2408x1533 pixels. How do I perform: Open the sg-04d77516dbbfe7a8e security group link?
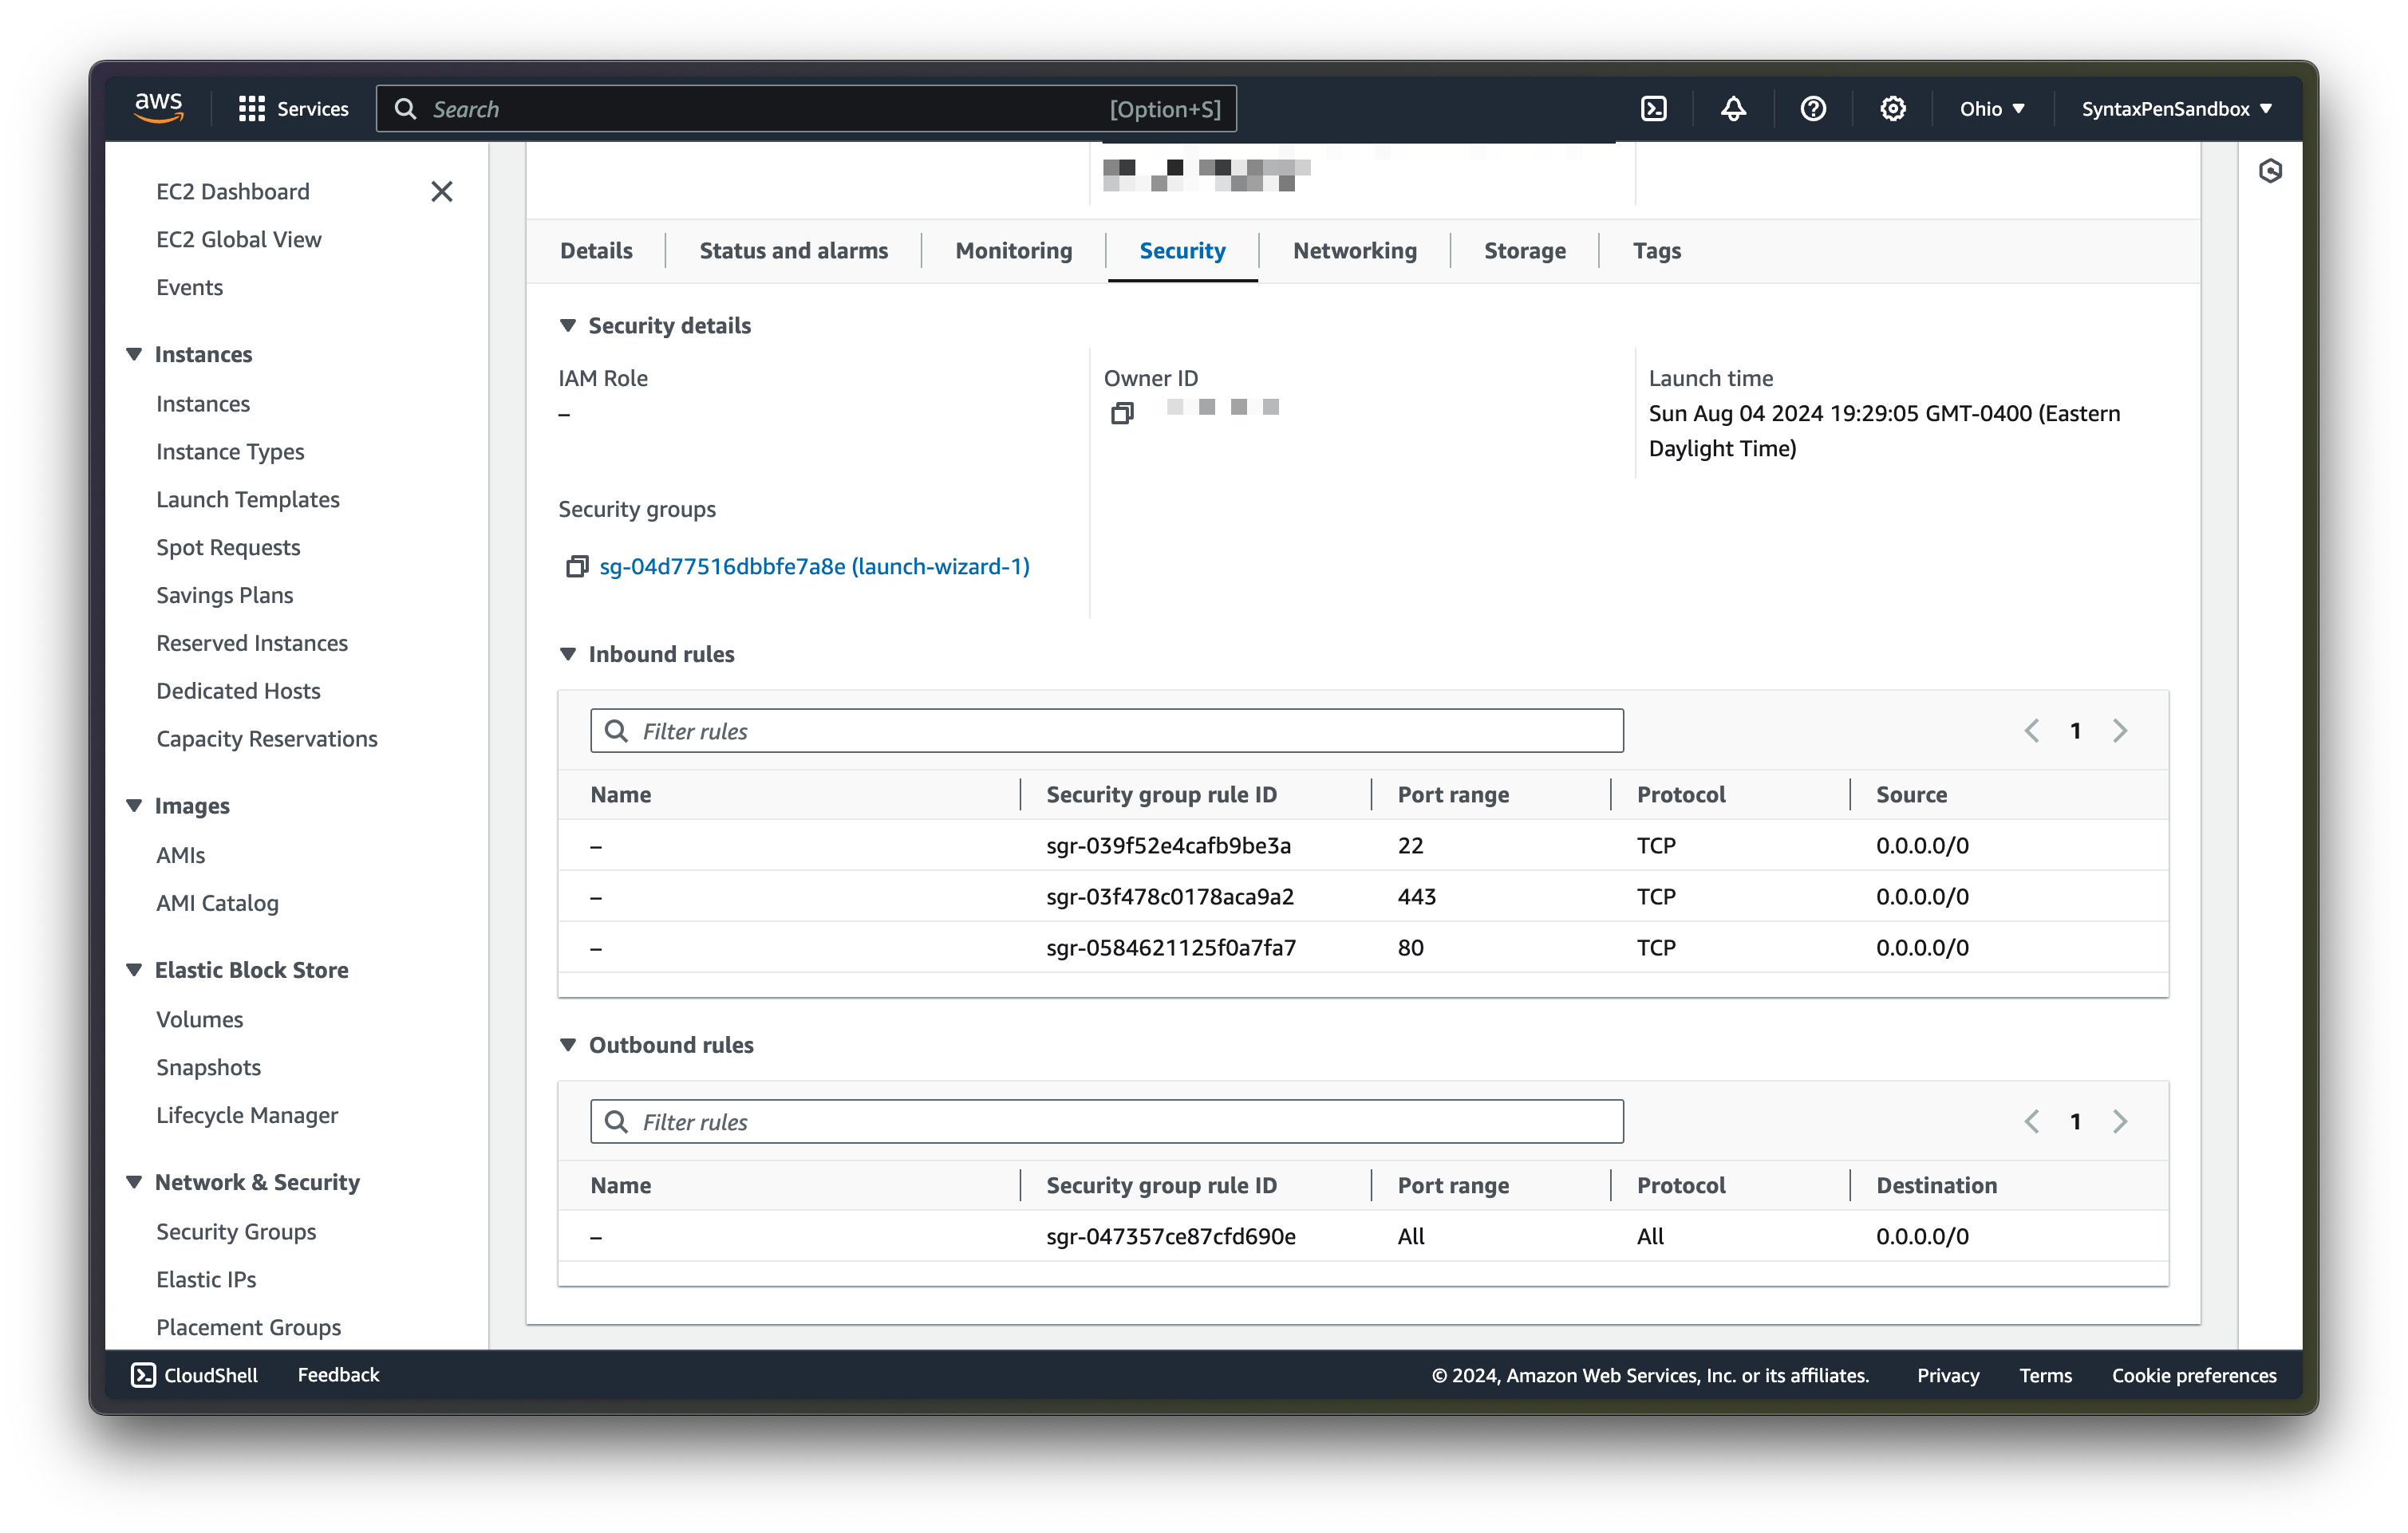(x=813, y=566)
